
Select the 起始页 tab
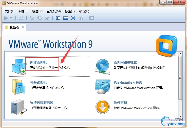tap(14, 28)
